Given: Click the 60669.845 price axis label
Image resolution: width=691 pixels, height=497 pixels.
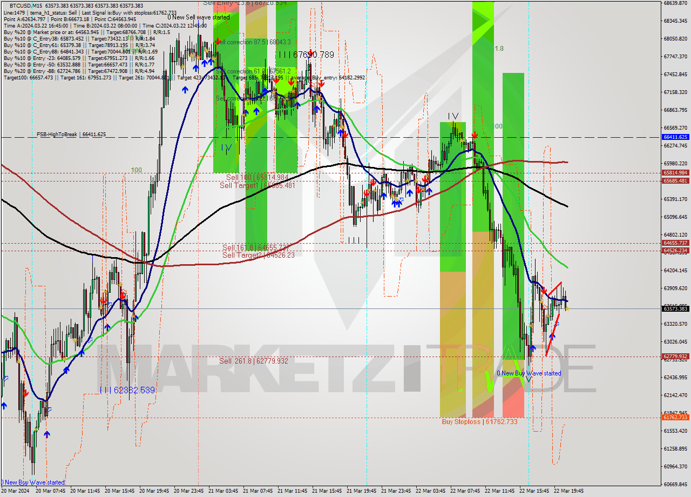Looking at the screenshot, I should [675, 484].
